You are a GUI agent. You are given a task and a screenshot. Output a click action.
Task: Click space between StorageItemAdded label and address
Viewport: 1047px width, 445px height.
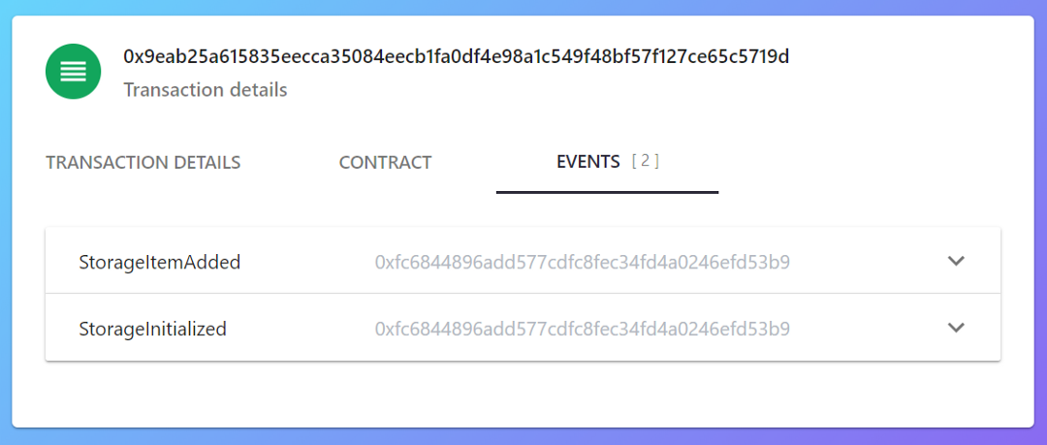pos(307,262)
